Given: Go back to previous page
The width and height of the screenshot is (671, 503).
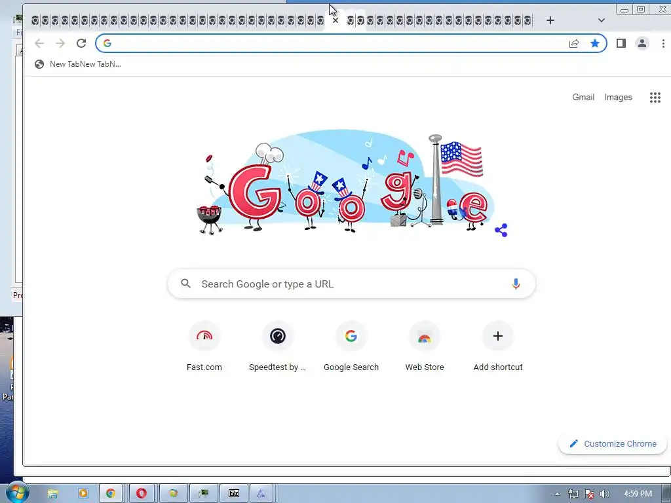Looking at the screenshot, I should [x=39, y=43].
